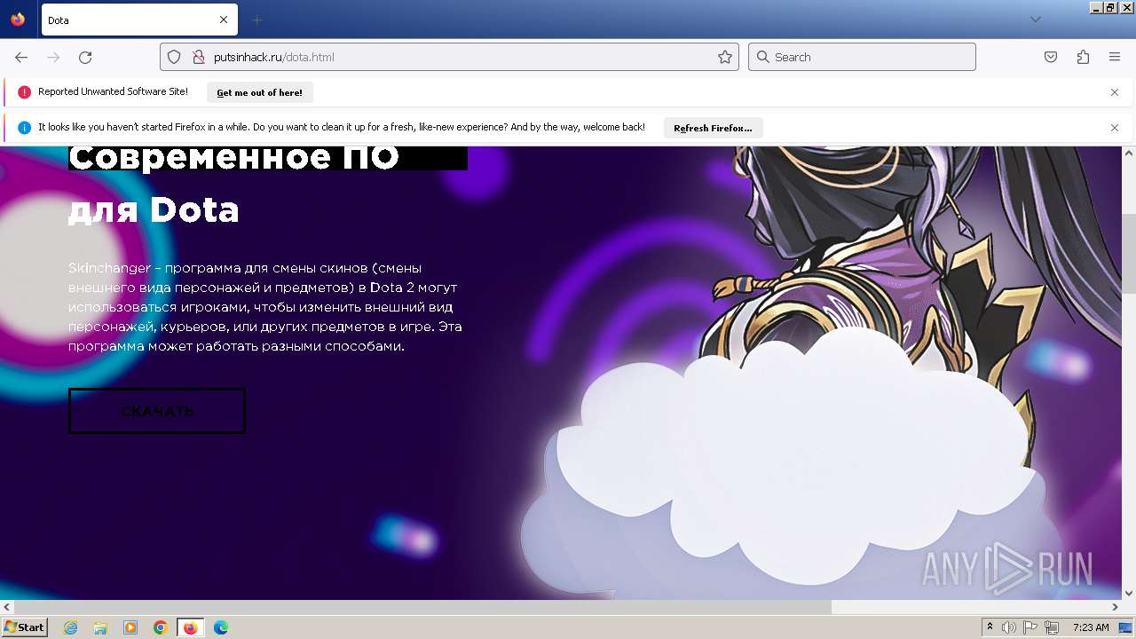1136x639 pixels.
Task: Launch Google Chrome from taskbar
Action: click(161, 627)
